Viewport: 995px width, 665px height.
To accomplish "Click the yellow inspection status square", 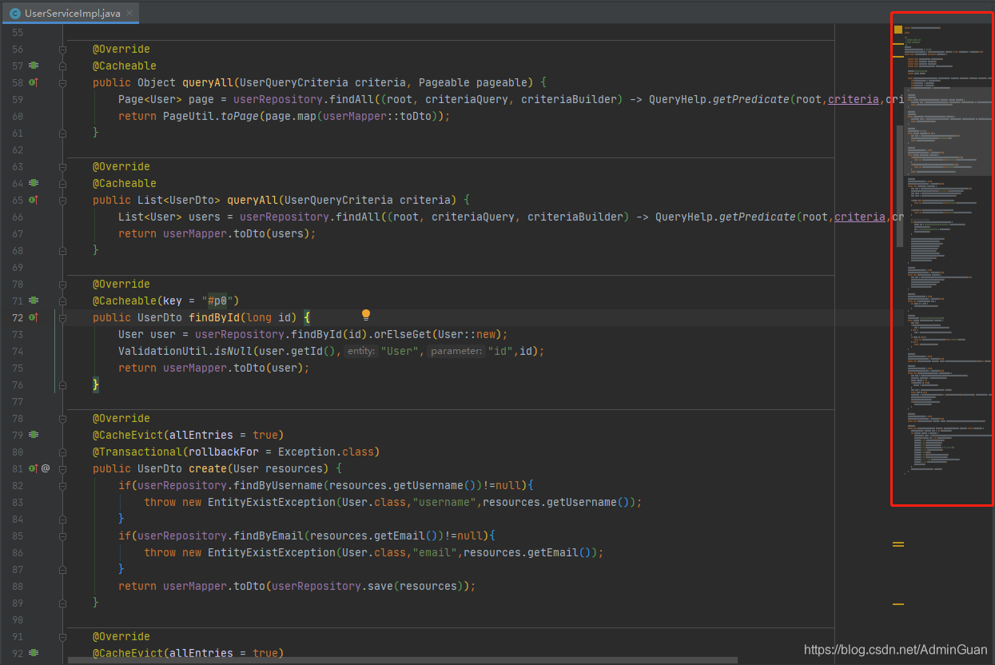I will [897, 30].
